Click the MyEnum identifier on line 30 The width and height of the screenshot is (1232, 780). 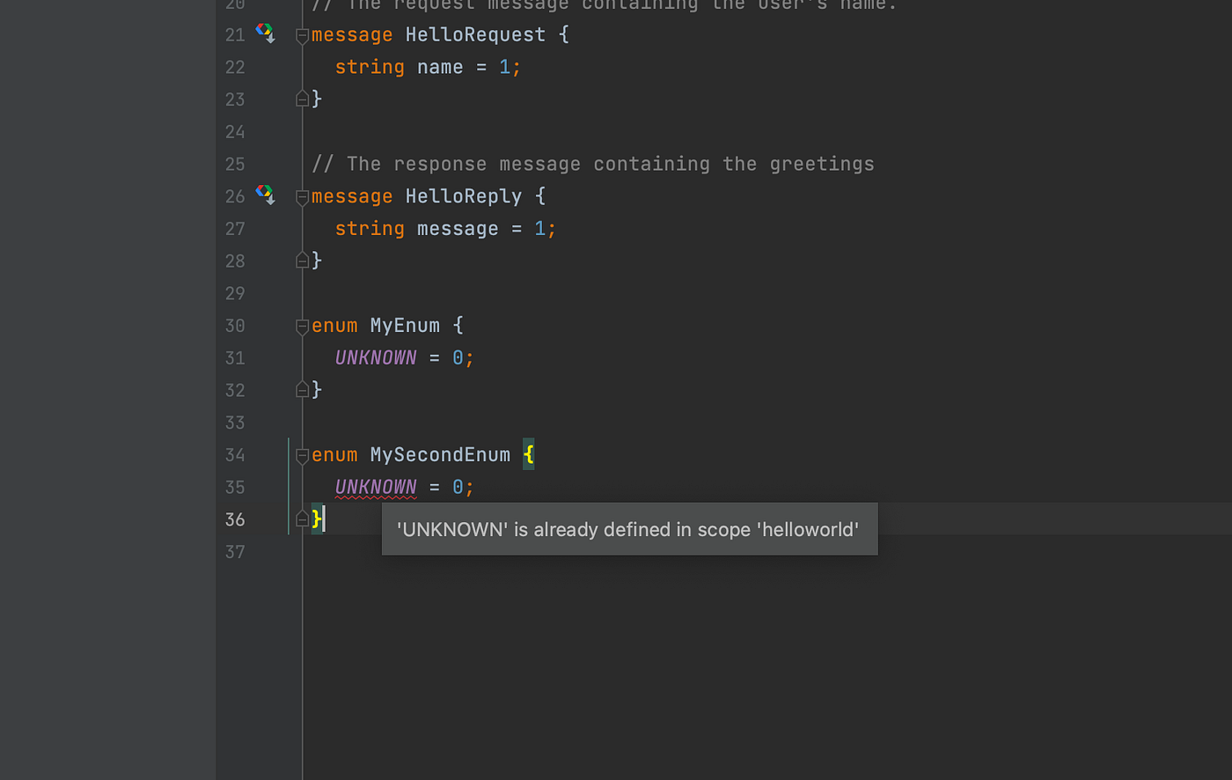405,326
